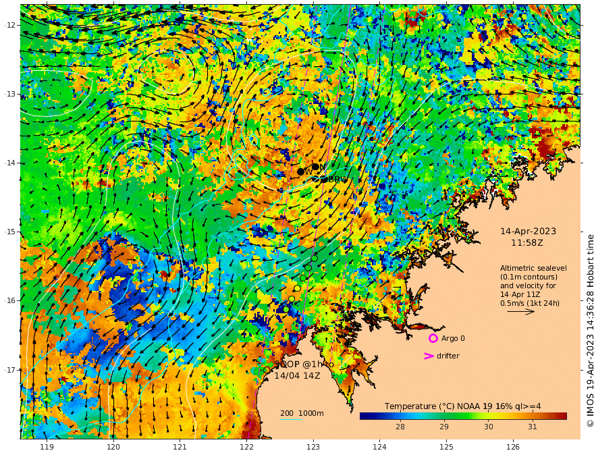This screenshot has width=594, height=459.
Task: Click the '200 1000m' depth legend text
Action: click(x=302, y=413)
